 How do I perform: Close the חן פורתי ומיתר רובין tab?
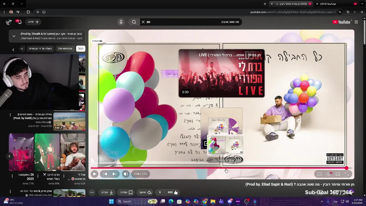pos(272,4)
